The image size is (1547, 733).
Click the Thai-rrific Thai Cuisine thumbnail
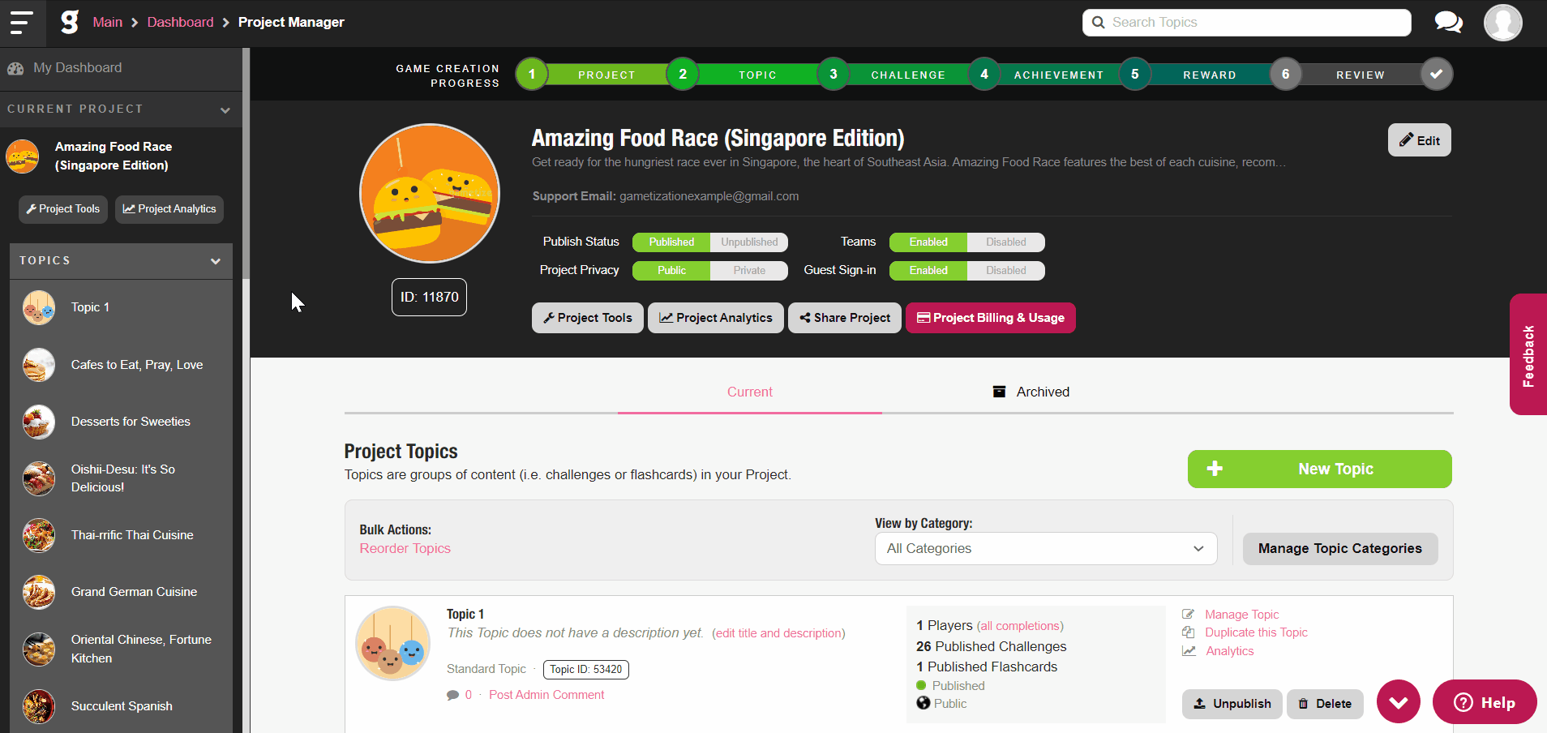(39, 535)
